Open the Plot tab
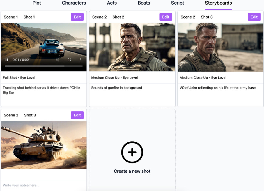This screenshot has height=191, width=264. point(37,3)
